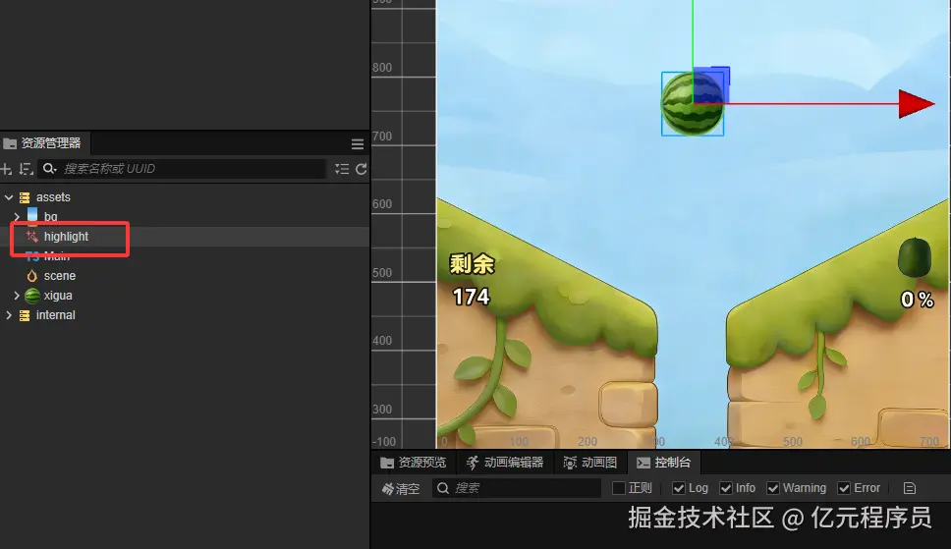
Task: Open the console log file icon
Action: click(x=909, y=488)
